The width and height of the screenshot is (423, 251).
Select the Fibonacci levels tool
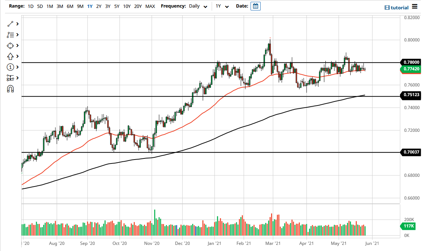coord(10,78)
